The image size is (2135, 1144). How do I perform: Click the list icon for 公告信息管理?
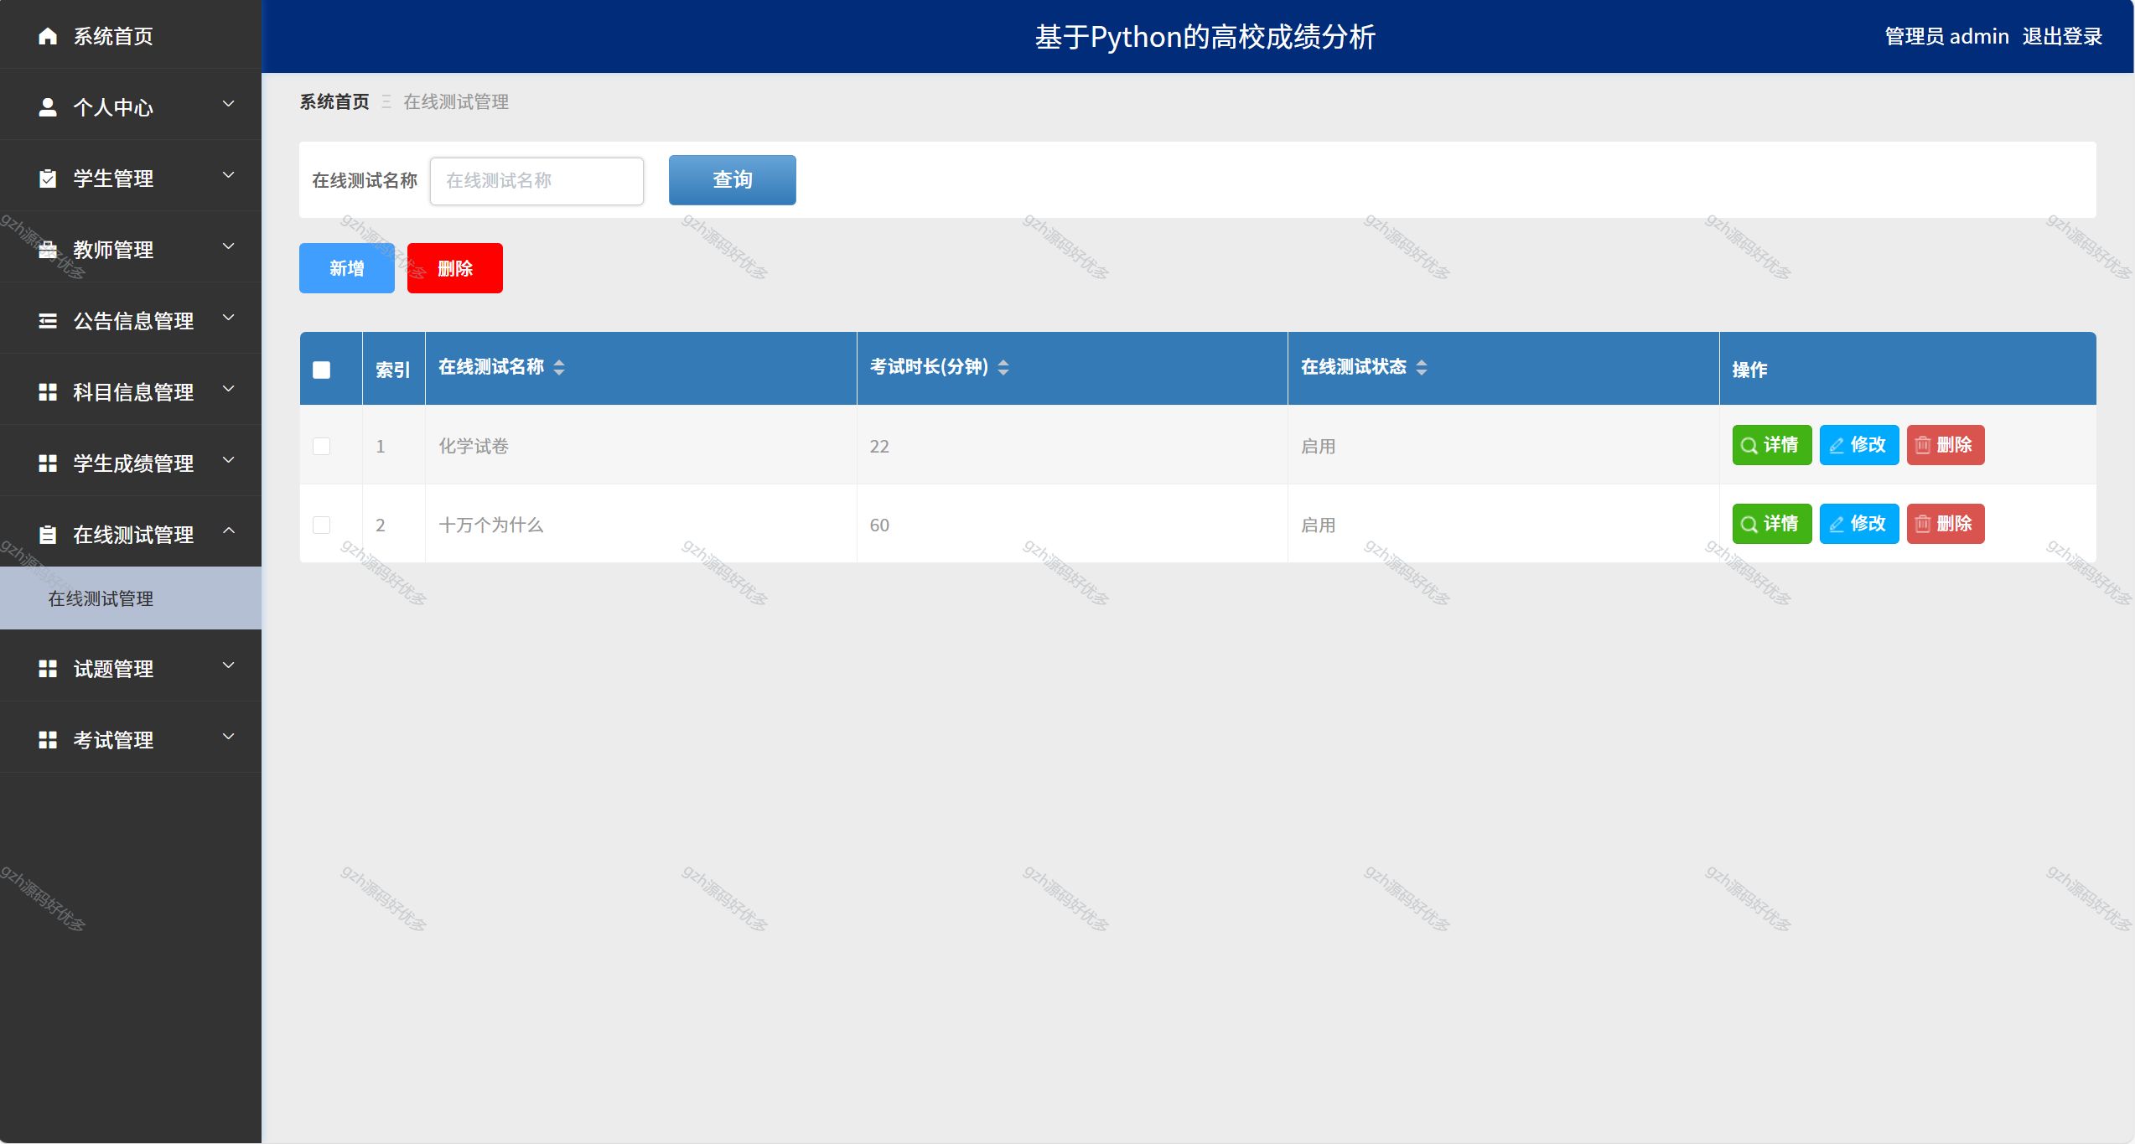click(x=48, y=321)
